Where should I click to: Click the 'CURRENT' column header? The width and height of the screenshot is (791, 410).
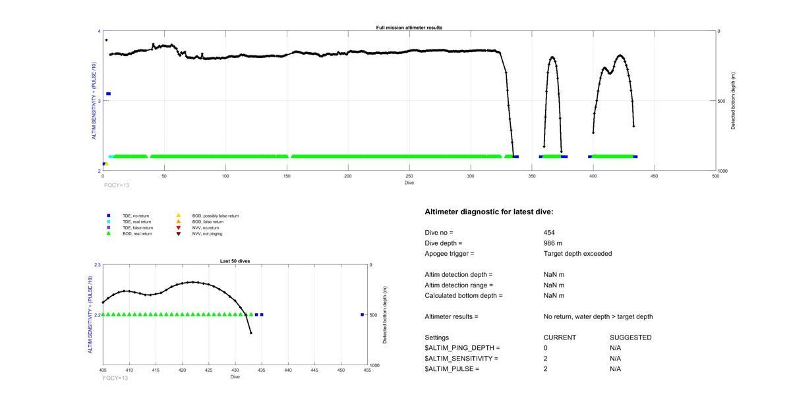tap(560, 337)
